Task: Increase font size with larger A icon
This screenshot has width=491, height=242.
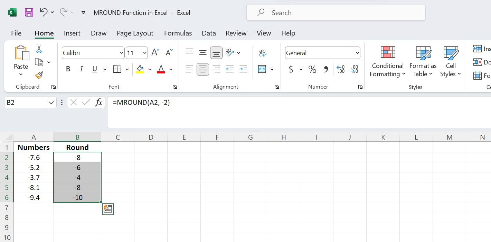Action: (155, 53)
